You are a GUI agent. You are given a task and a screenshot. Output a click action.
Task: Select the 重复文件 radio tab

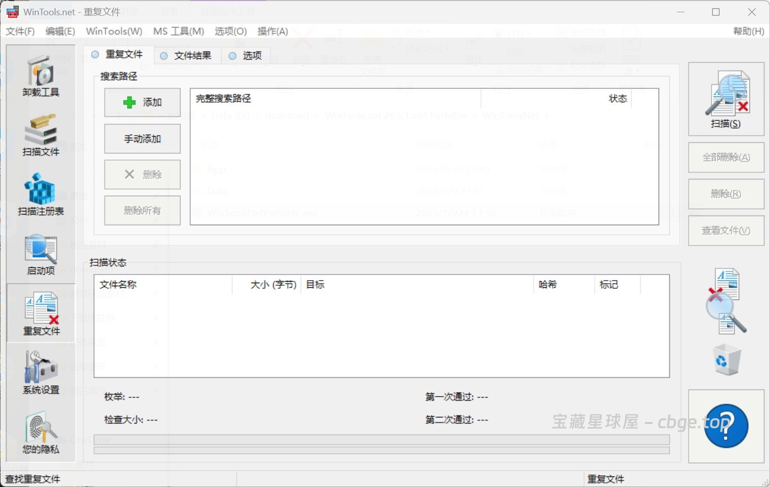point(116,54)
